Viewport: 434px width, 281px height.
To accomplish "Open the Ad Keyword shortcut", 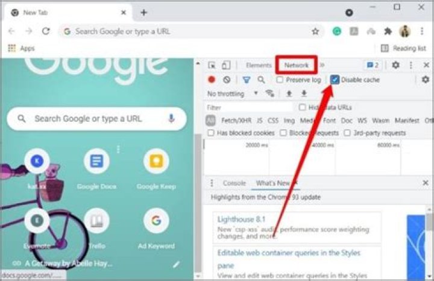I will pyautogui.click(x=156, y=229).
